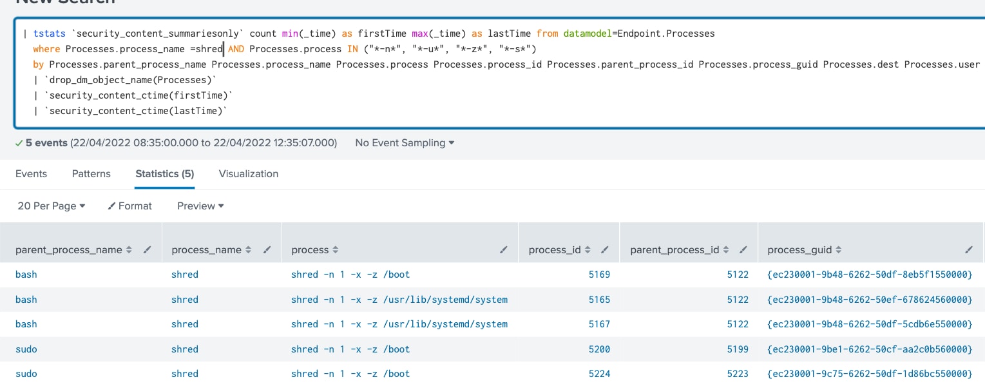Switch to the Events tab

(31, 174)
